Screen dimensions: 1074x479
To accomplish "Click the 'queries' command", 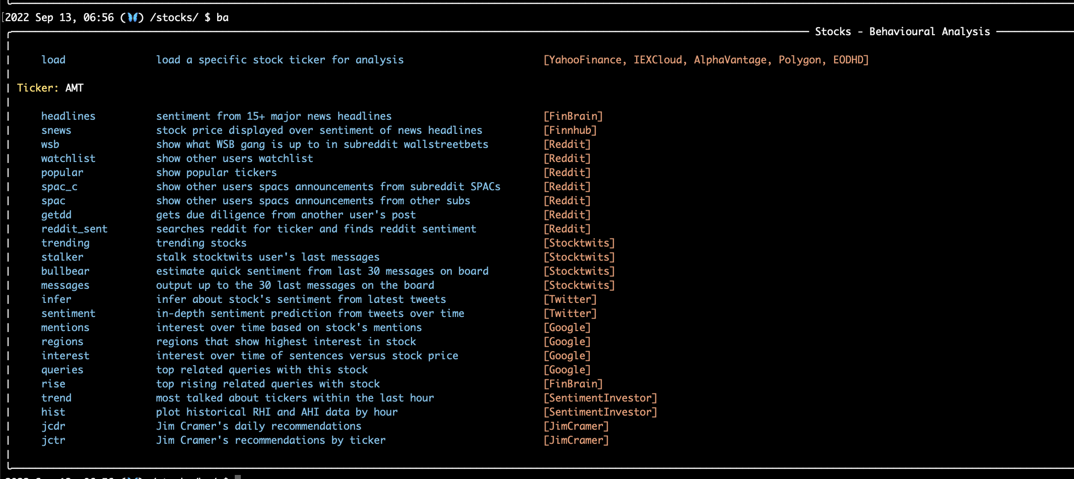I will tap(62, 370).
